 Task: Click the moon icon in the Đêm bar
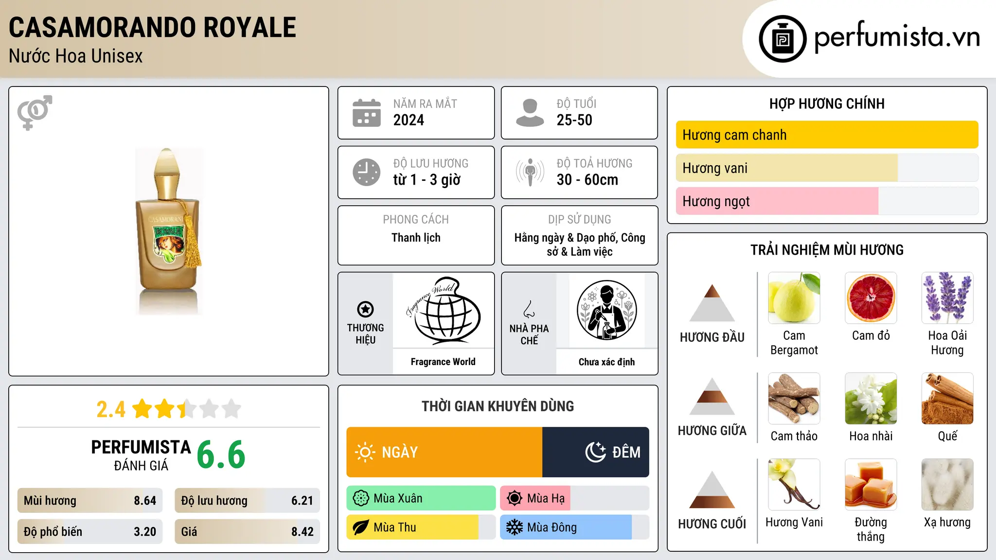click(x=595, y=452)
